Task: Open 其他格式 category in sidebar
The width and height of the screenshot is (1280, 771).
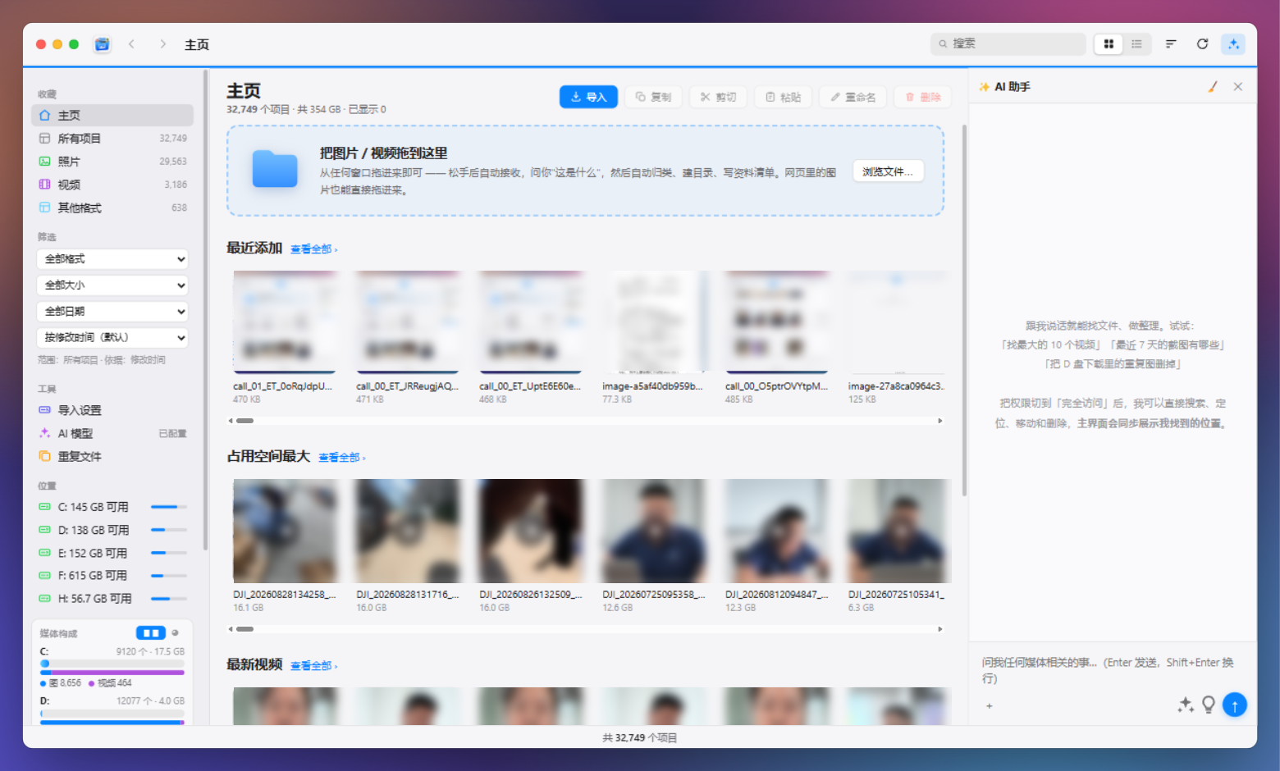Action: click(112, 208)
